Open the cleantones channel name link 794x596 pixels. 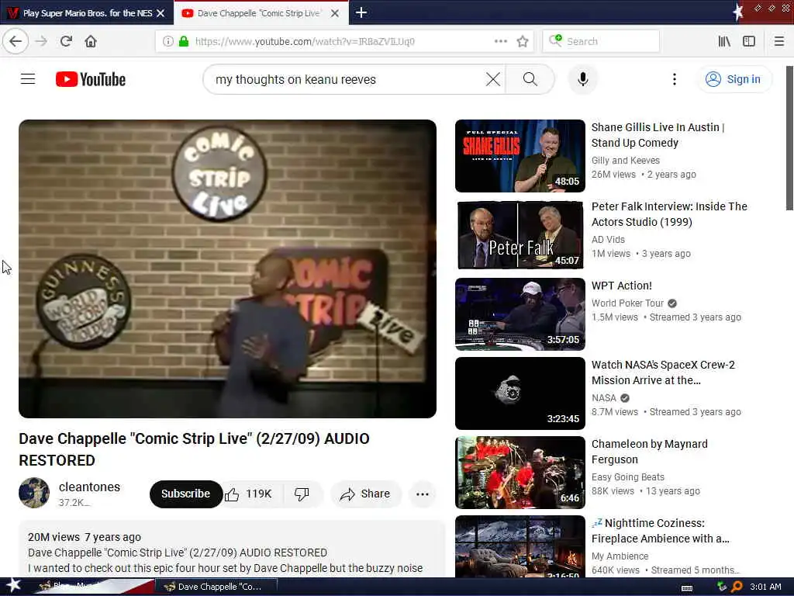point(90,487)
